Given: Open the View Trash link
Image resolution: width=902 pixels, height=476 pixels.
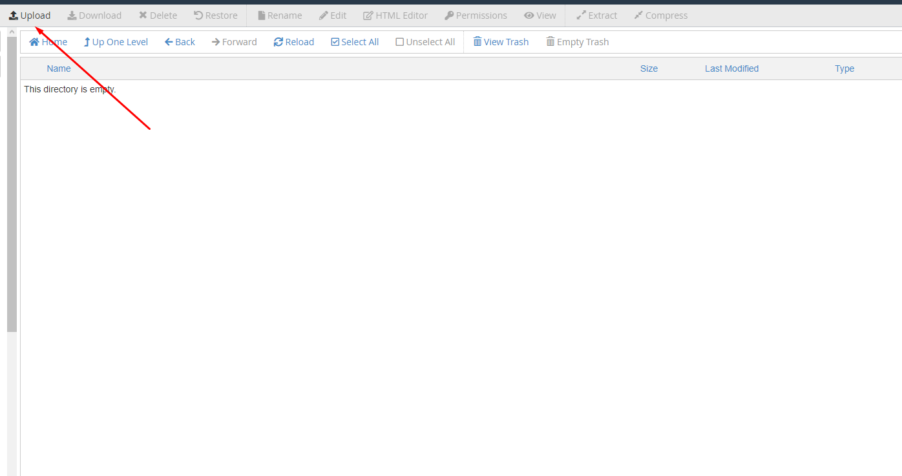Looking at the screenshot, I should (501, 42).
